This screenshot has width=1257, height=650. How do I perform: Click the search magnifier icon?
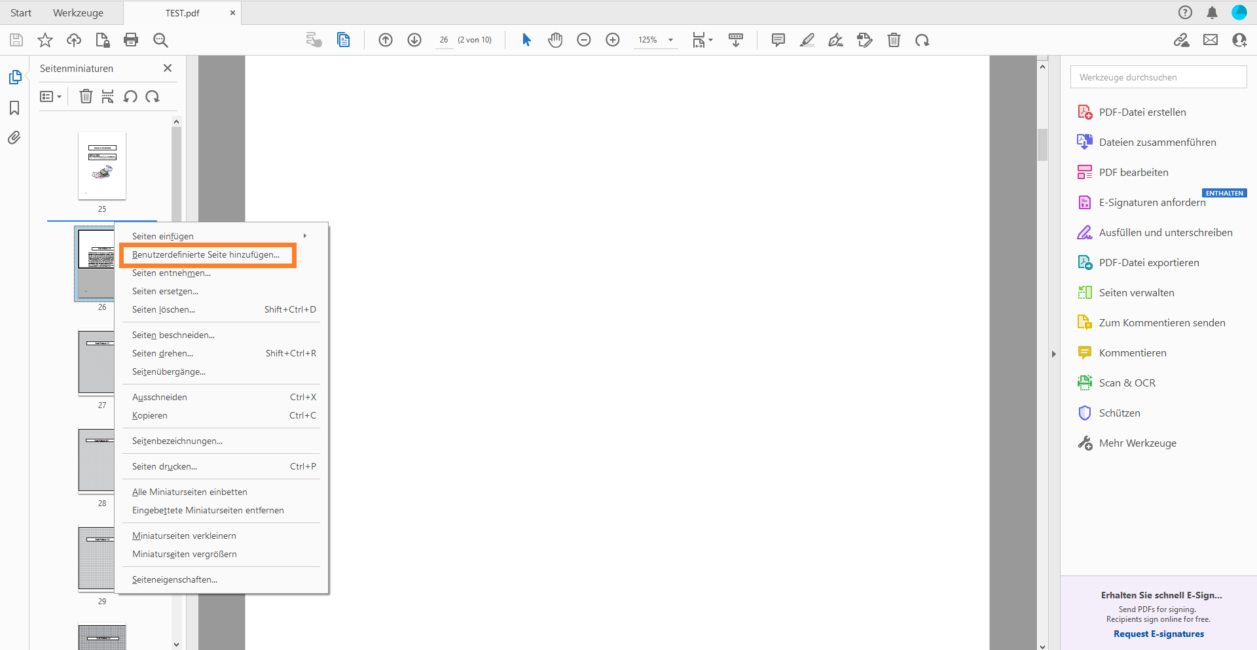click(160, 40)
